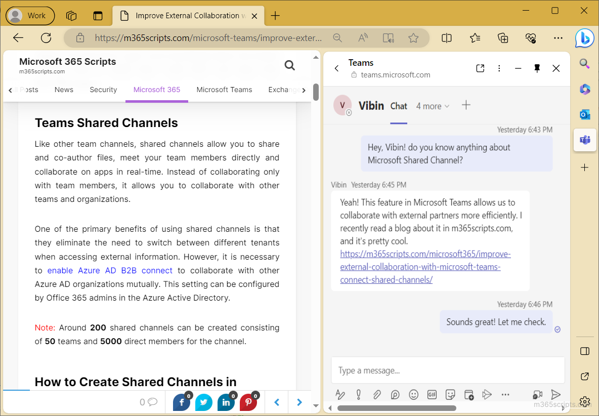Start Read aloud from address bar
The height and width of the screenshot is (416, 599).
pyautogui.click(x=363, y=38)
